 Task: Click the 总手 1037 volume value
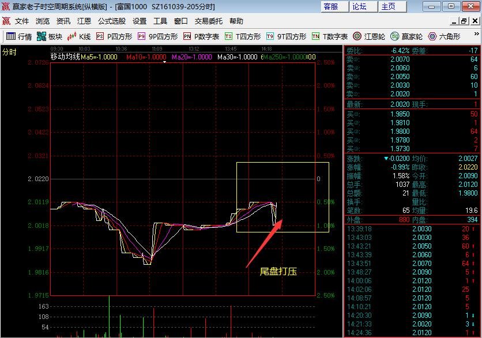(402, 184)
